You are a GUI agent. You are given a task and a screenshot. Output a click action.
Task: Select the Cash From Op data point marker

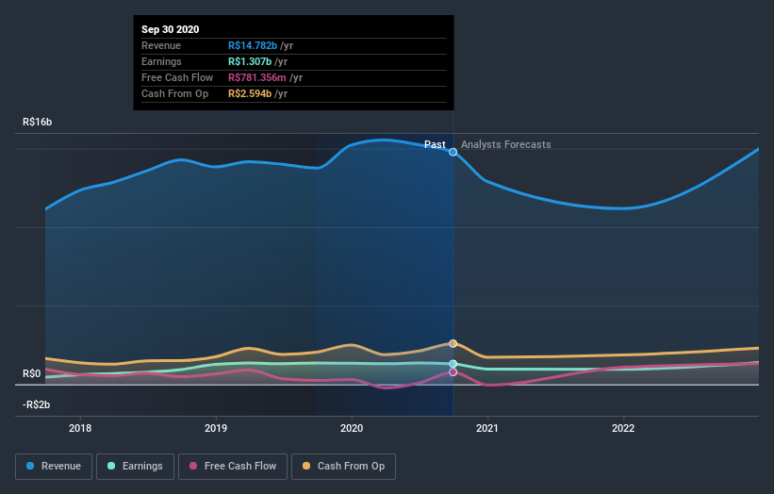pyautogui.click(x=453, y=343)
